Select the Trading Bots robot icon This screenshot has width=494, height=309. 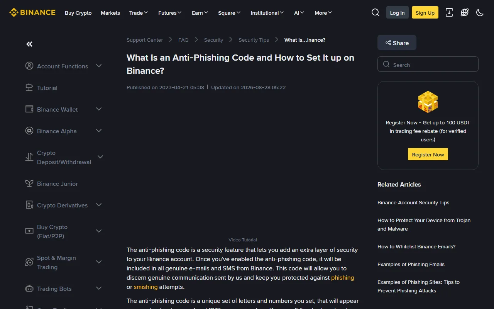pyautogui.click(x=29, y=289)
